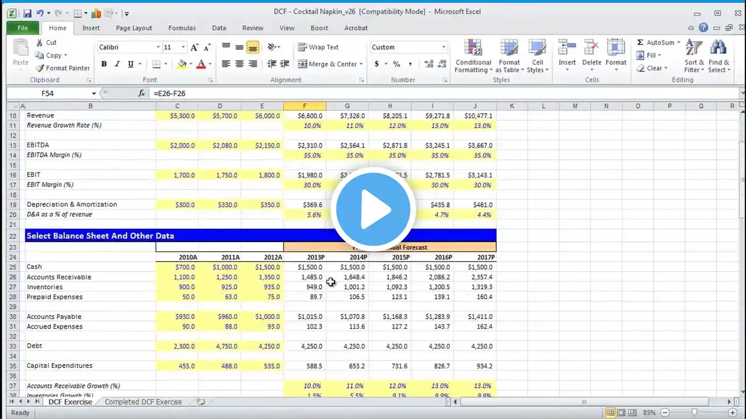Apply Percent Style to the cell
Image resolution: width=746 pixels, height=419 pixels.
pyautogui.click(x=396, y=64)
